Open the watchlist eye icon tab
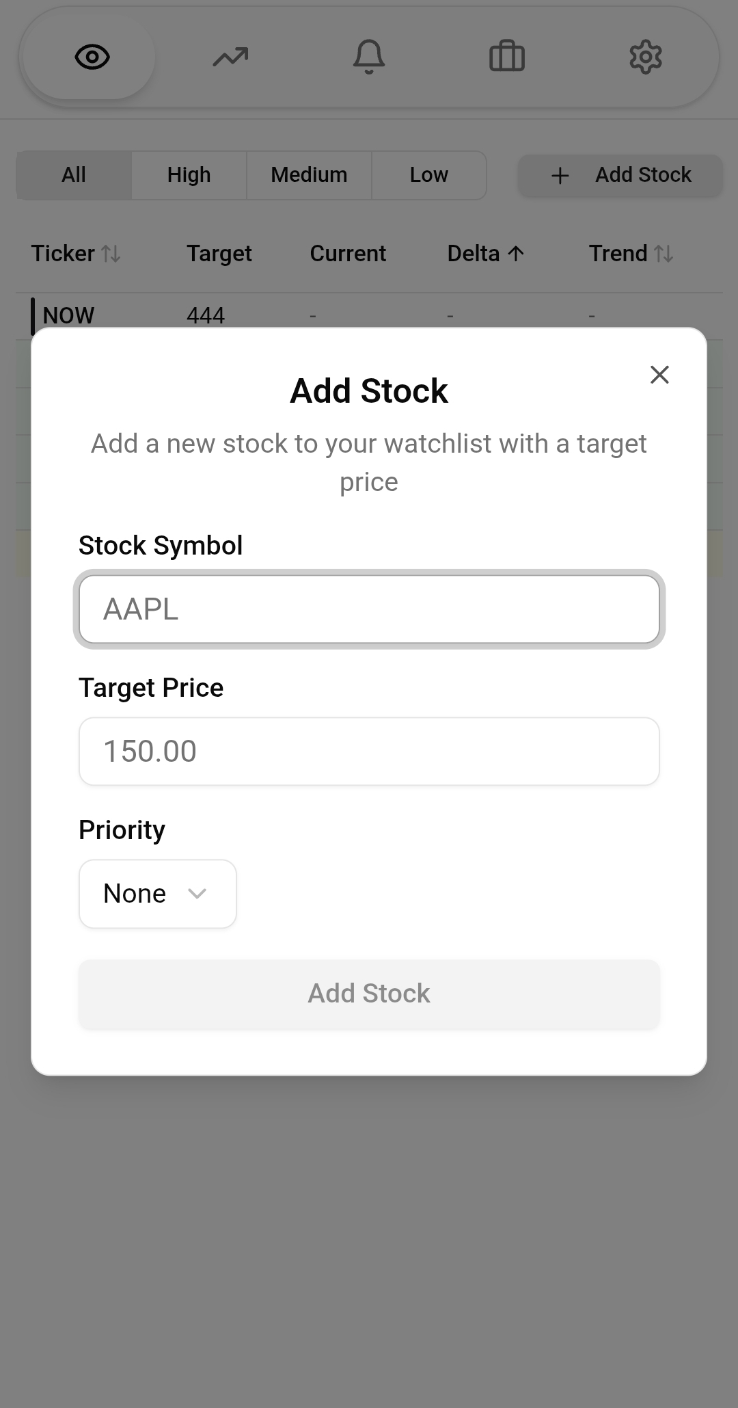The width and height of the screenshot is (738, 1408). point(92,57)
